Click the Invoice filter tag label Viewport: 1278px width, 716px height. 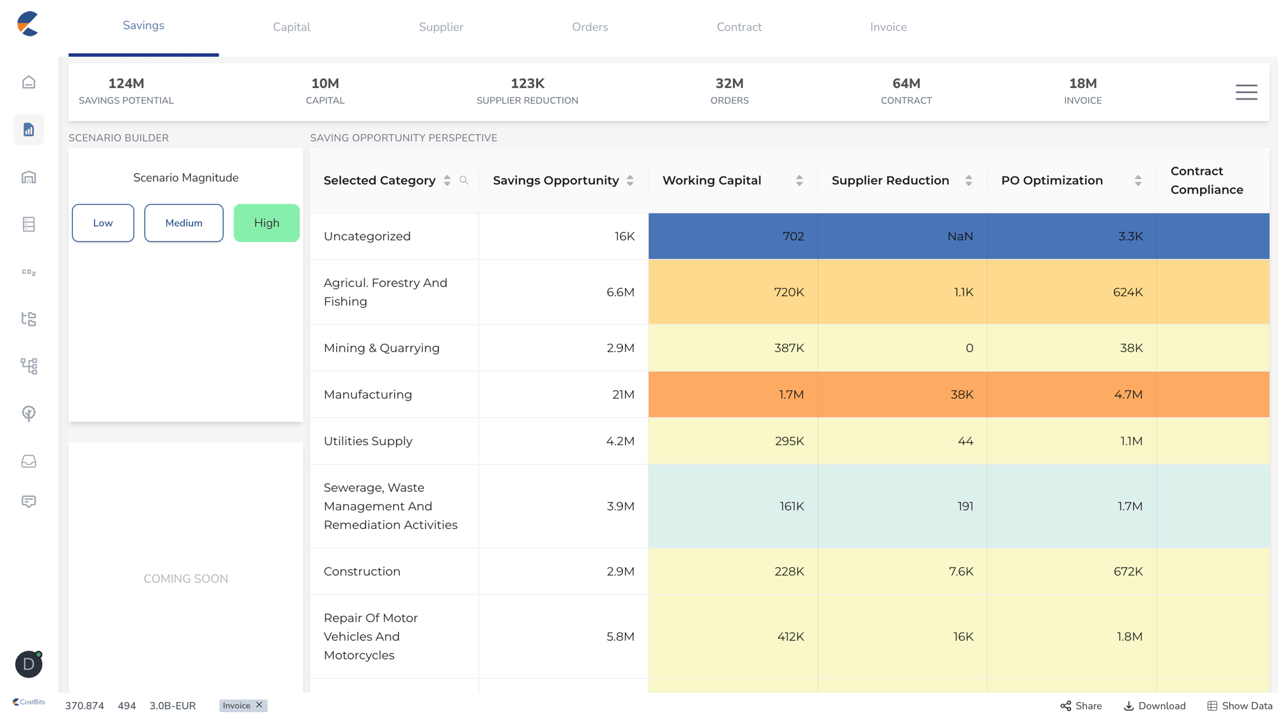[236, 706]
